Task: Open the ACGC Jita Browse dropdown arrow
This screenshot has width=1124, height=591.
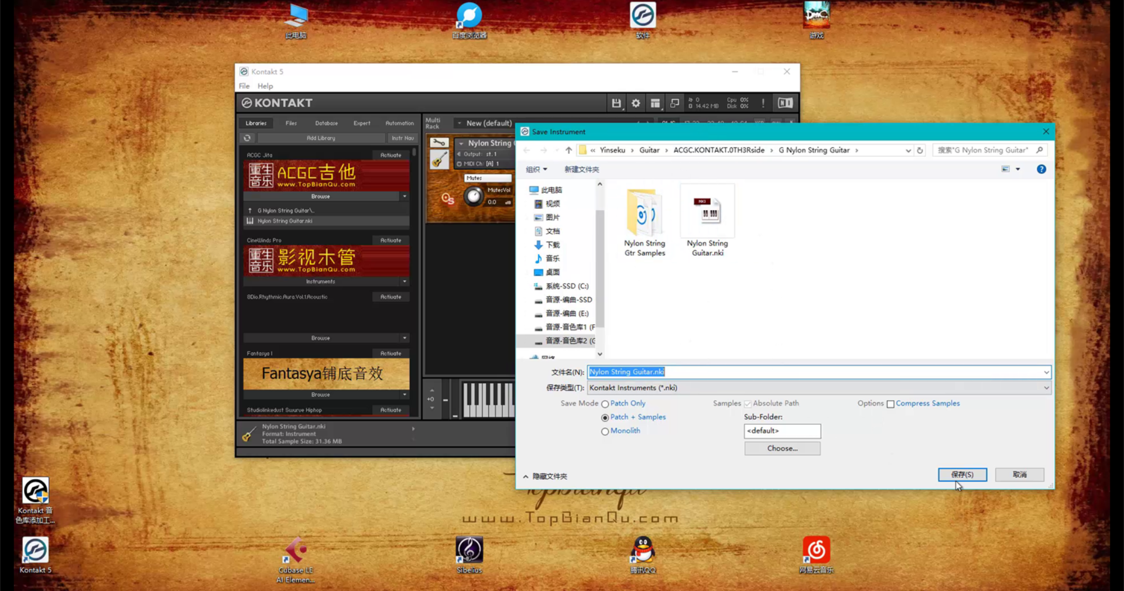Action: pos(405,197)
